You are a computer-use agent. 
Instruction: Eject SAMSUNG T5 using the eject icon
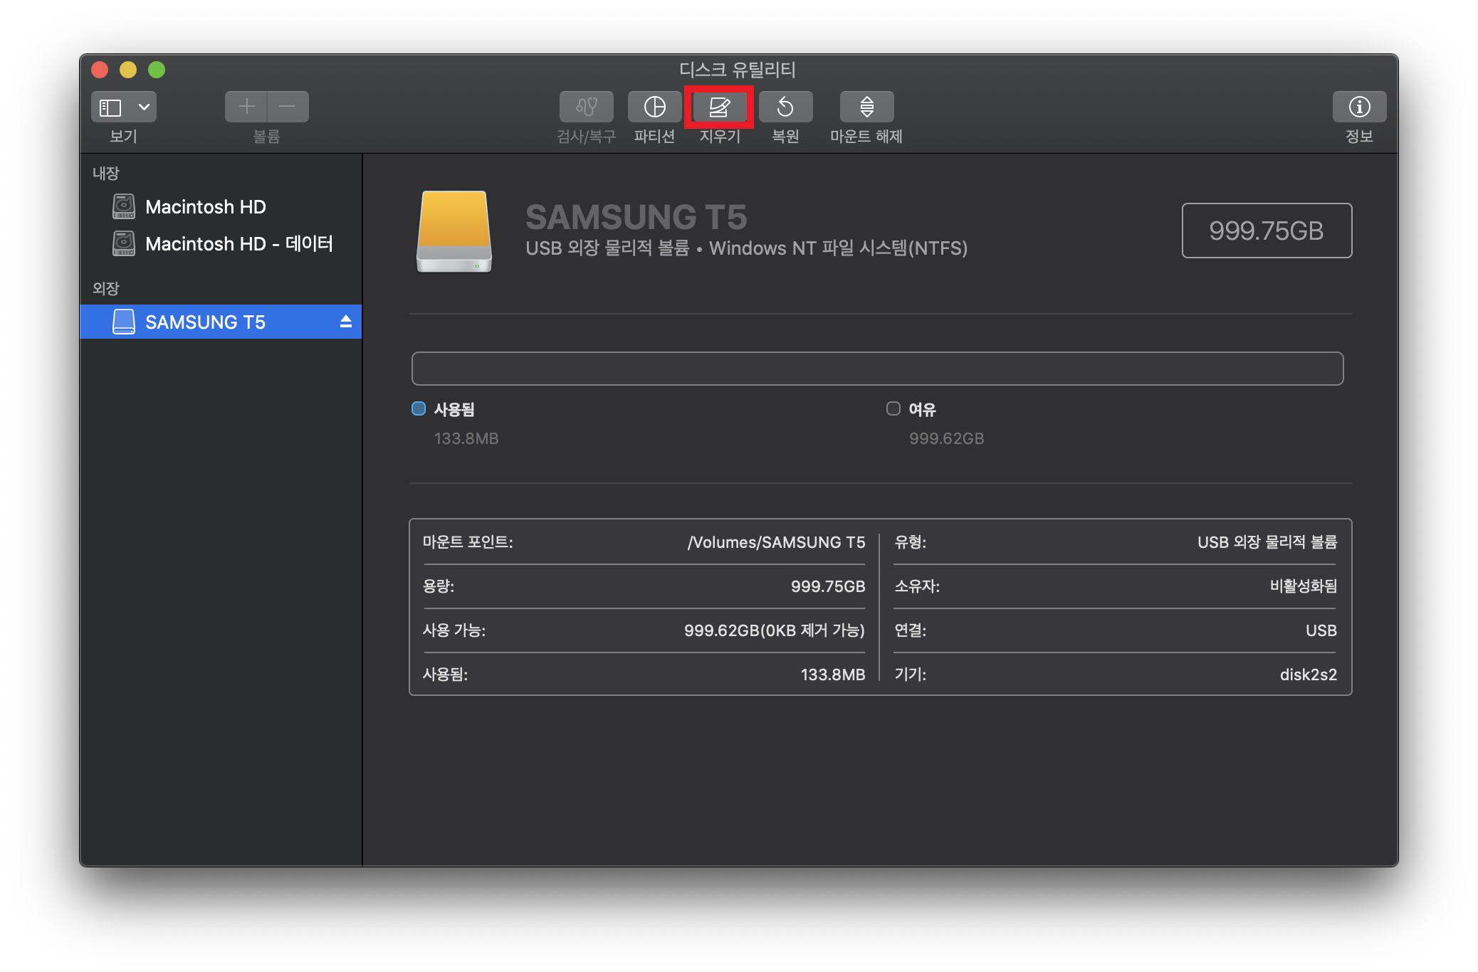(x=346, y=322)
